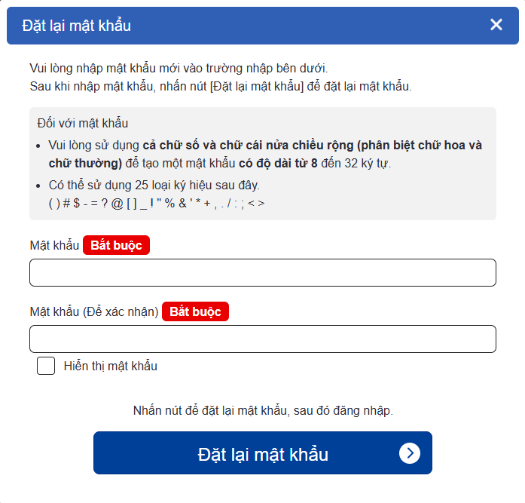Click the Bắt buộc badge beside confirmation label
The image size is (525, 503).
pyautogui.click(x=195, y=312)
